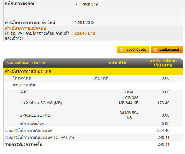Screen dimensions: 185x154
Task: Click the รายละเอียดการใช้งาน column header
Action: point(26,63)
